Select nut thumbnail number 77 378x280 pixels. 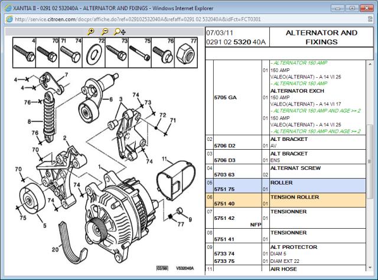[186, 52]
